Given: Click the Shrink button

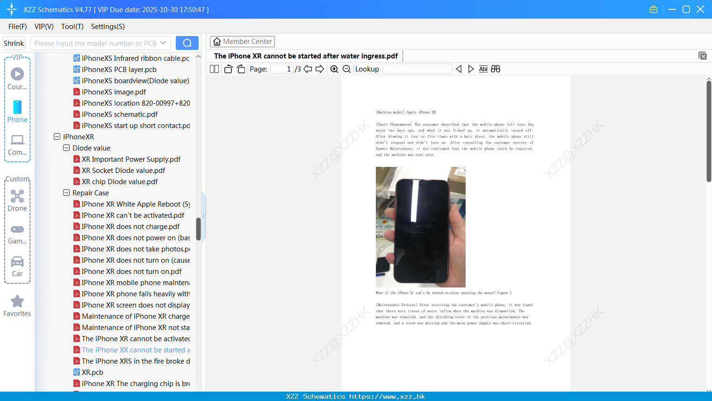Looking at the screenshot, I should [x=14, y=43].
